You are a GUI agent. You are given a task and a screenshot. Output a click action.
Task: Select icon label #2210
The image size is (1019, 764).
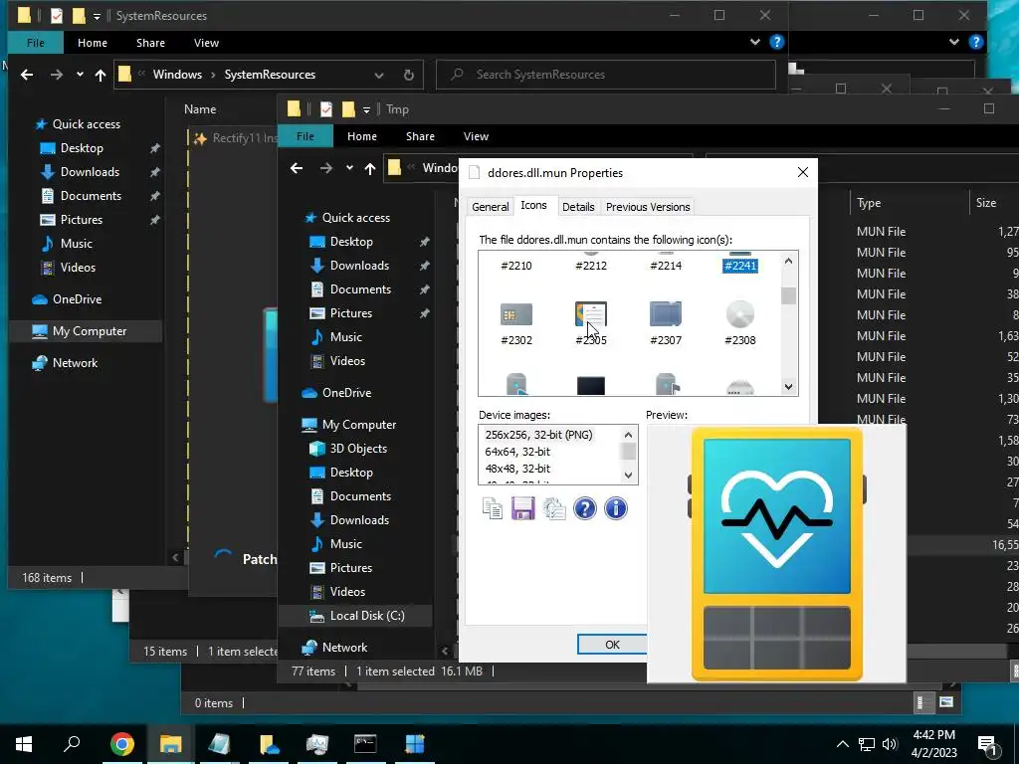coord(516,266)
